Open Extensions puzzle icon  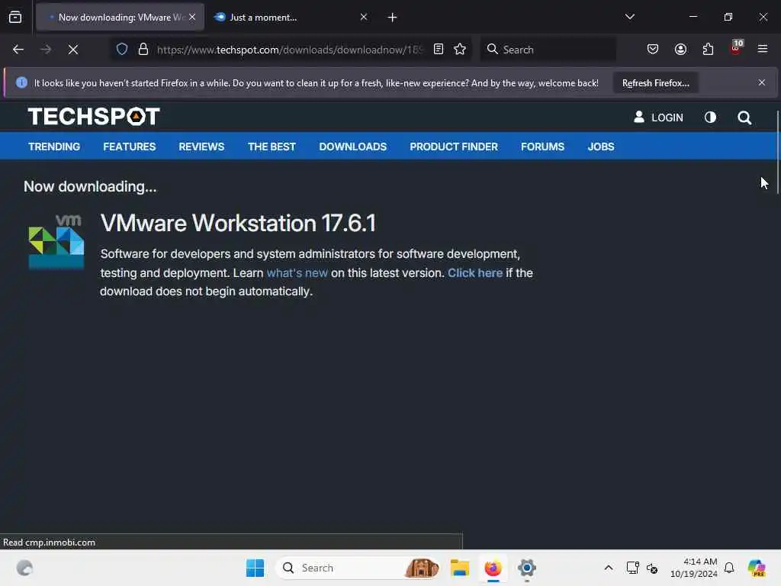click(x=709, y=50)
